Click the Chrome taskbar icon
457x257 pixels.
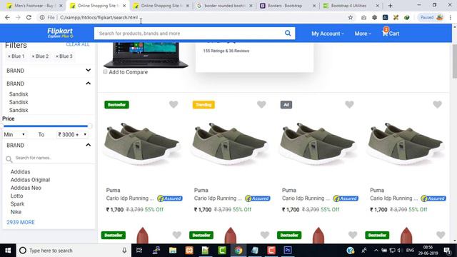click(238, 251)
